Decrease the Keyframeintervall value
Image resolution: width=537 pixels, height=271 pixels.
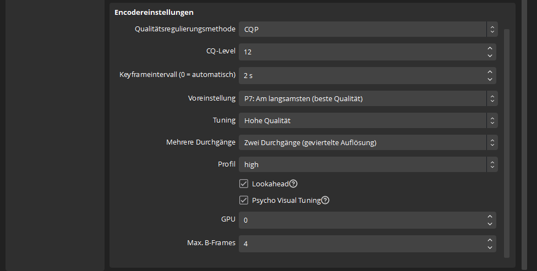490,79
